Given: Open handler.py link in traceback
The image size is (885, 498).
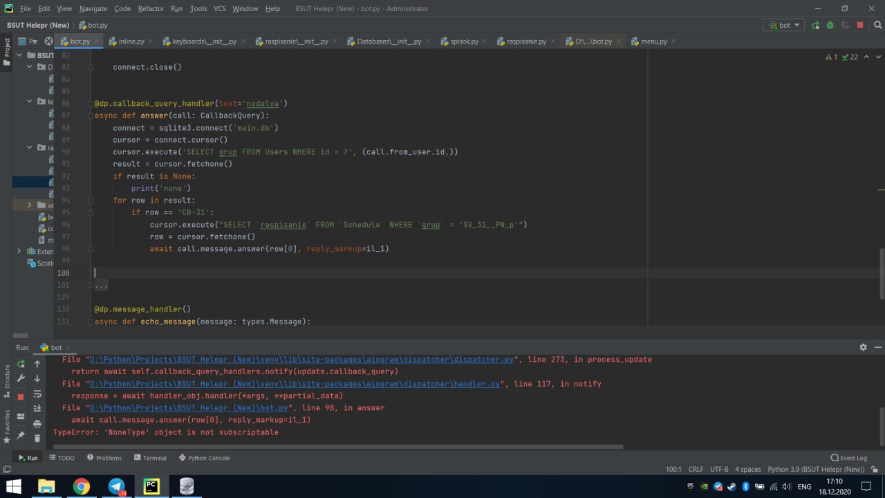Looking at the screenshot, I should point(295,384).
